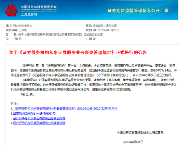Open attachment 会计师事务所从事证券服务业务备案指南
The image size is (179, 147).
39,118
